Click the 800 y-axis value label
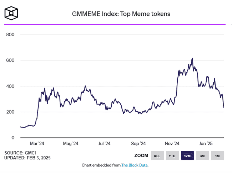Image resolution: width=232 pixels, height=173 pixels. click(x=10, y=35)
